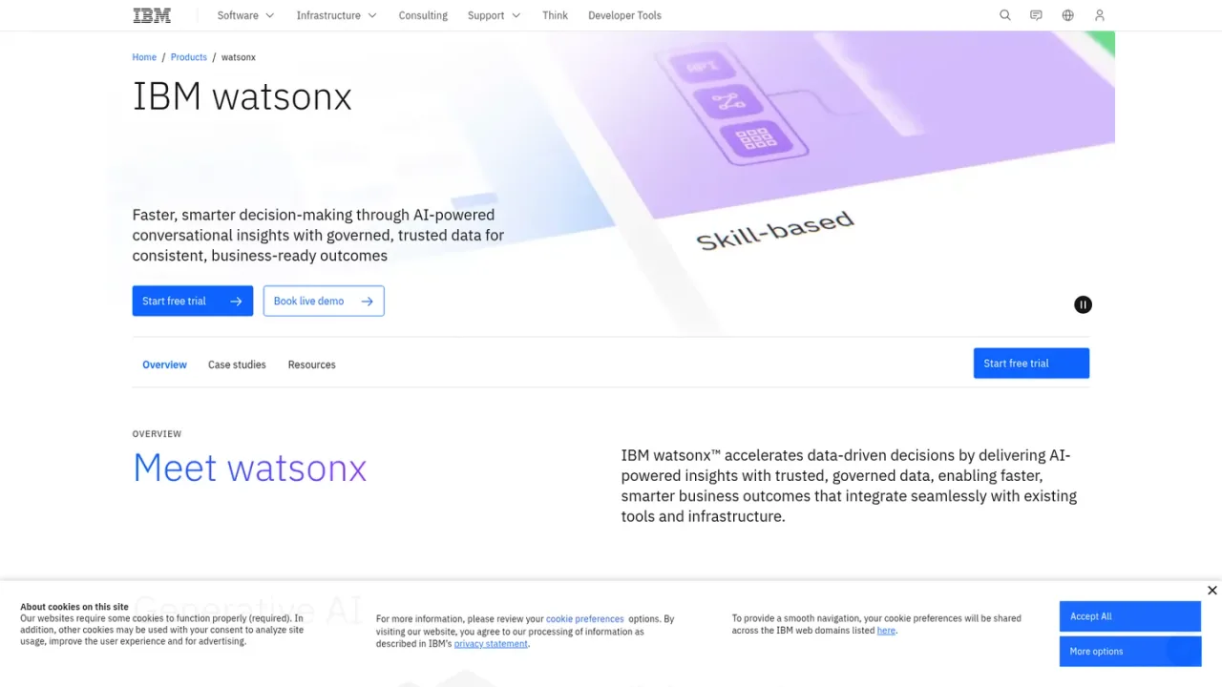
Task: Click the 'About cookies on this site' title
Action: (x=74, y=607)
